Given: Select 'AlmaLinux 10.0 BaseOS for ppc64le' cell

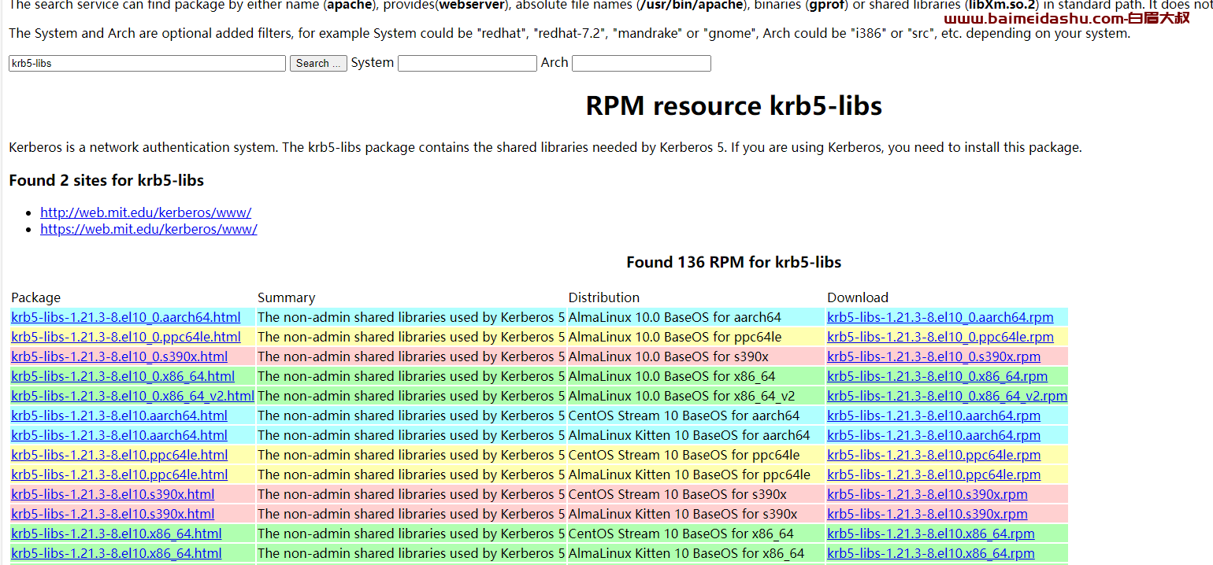Looking at the screenshot, I should [x=696, y=337].
